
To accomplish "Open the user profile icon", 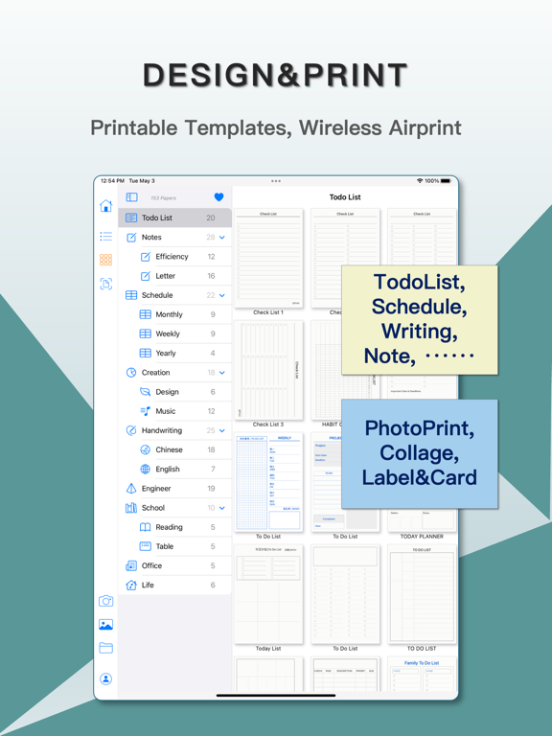I will (x=106, y=678).
